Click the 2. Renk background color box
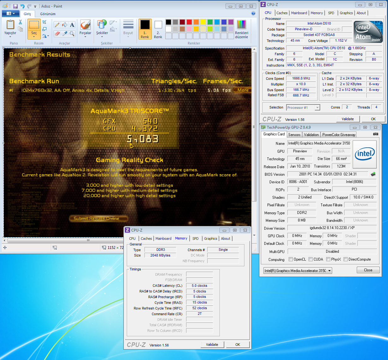 158,29
